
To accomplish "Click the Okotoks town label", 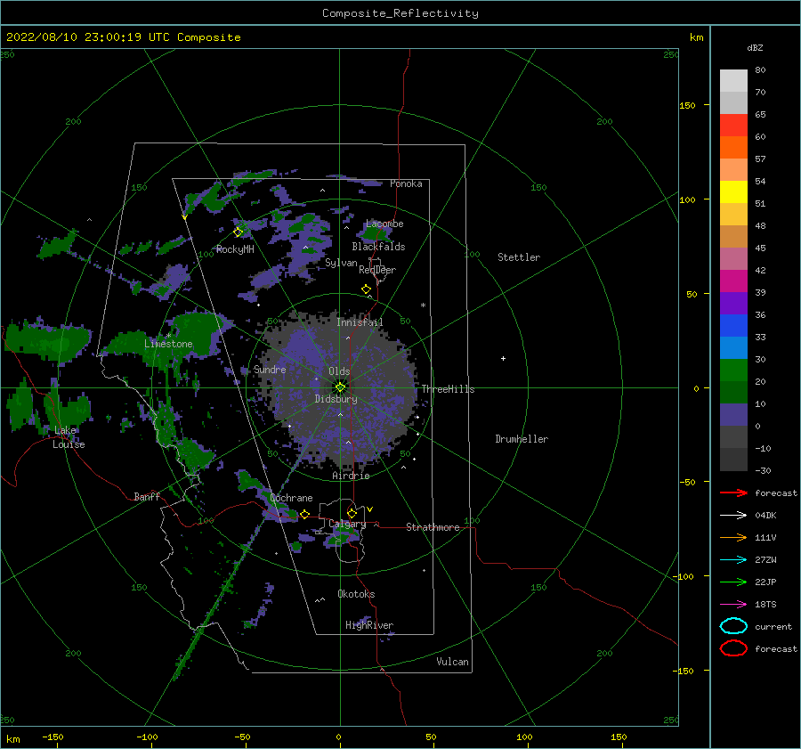I will click(356, 594).
